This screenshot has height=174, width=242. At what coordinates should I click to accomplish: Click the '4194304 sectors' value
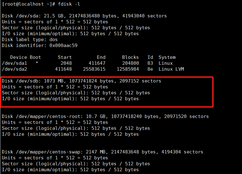[x=182, y=152]
